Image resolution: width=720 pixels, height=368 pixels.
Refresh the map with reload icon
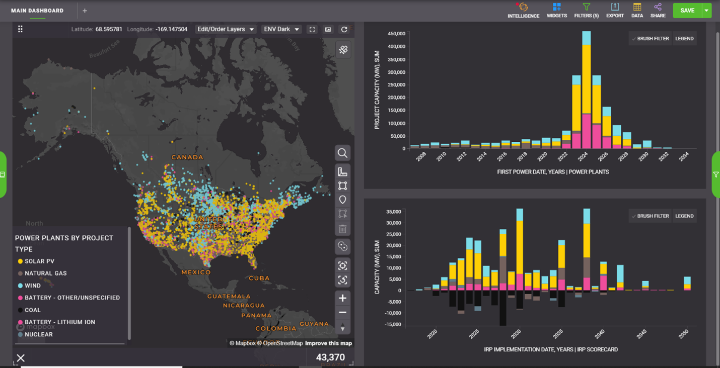pos(344,30)
